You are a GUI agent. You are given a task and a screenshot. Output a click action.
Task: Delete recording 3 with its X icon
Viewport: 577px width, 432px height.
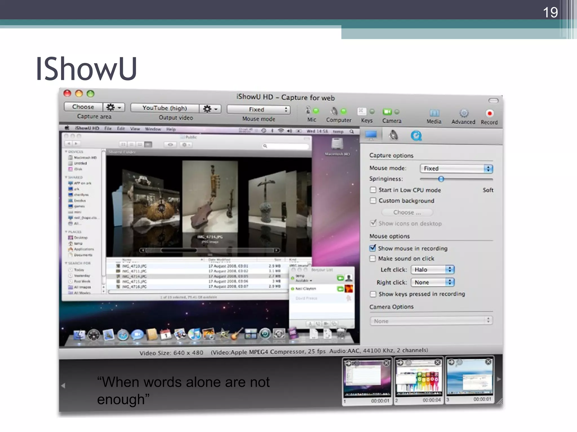click(489, 362)
